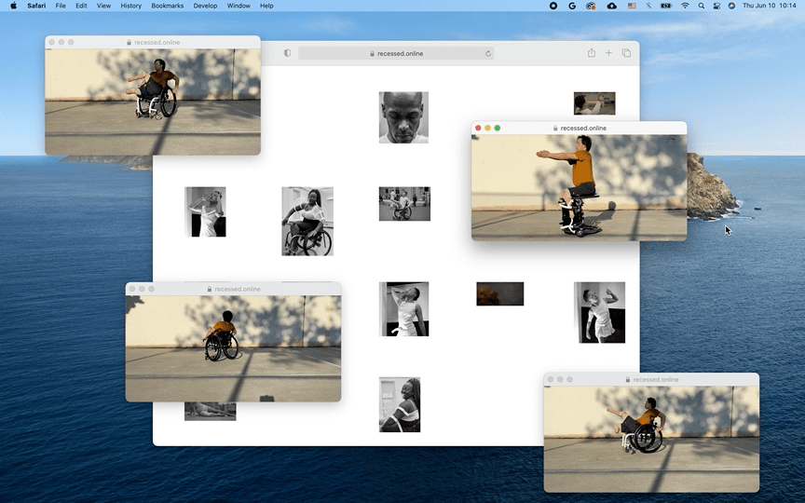Open the US flag input source menu
The image size is (805, 503).
[x=632, y=6]
